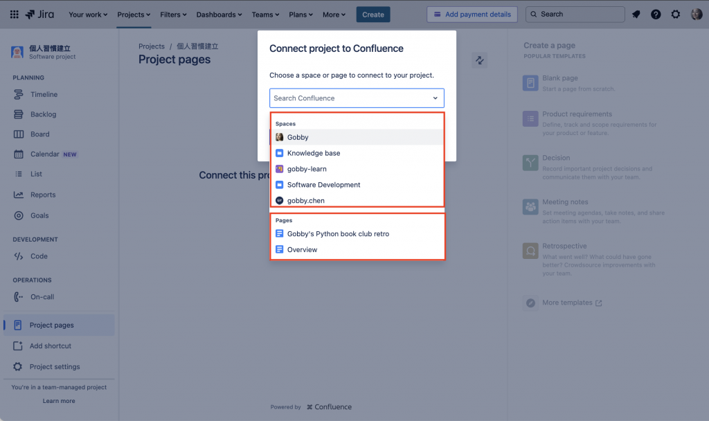Open the More templates link

[572, 303]
